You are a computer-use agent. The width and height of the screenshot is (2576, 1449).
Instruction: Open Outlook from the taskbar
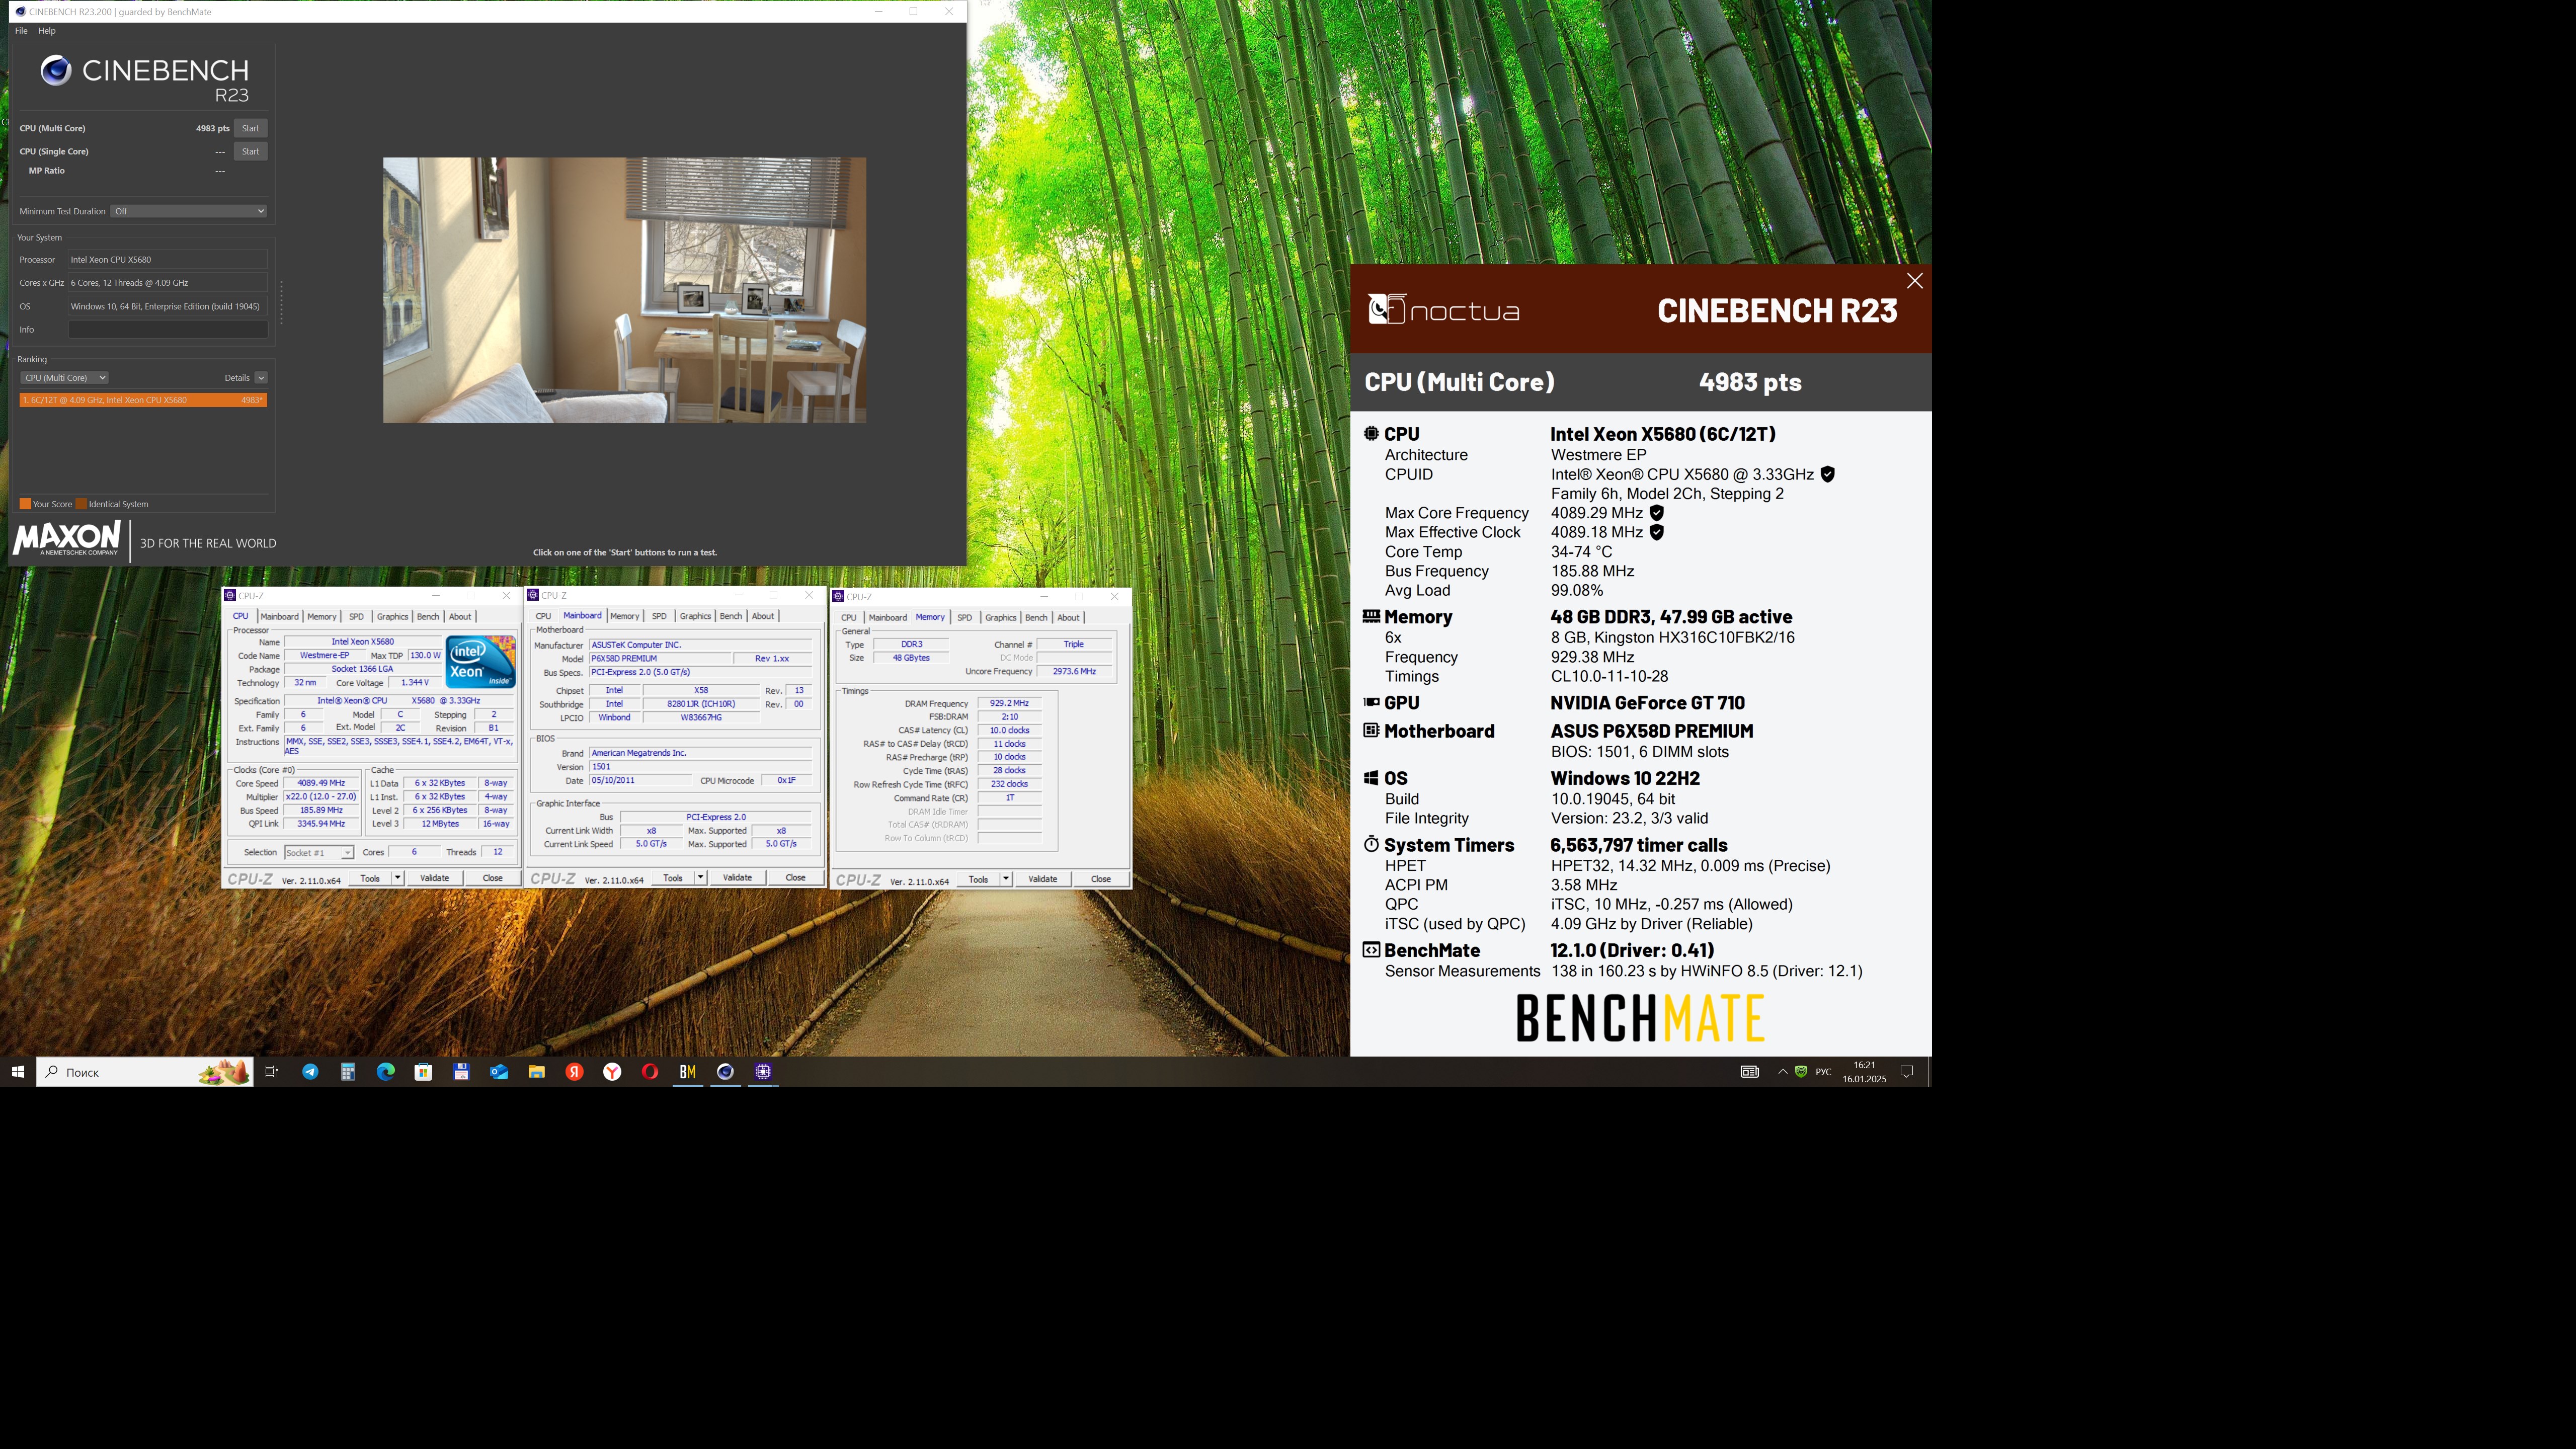click(x=499, y=1072)
